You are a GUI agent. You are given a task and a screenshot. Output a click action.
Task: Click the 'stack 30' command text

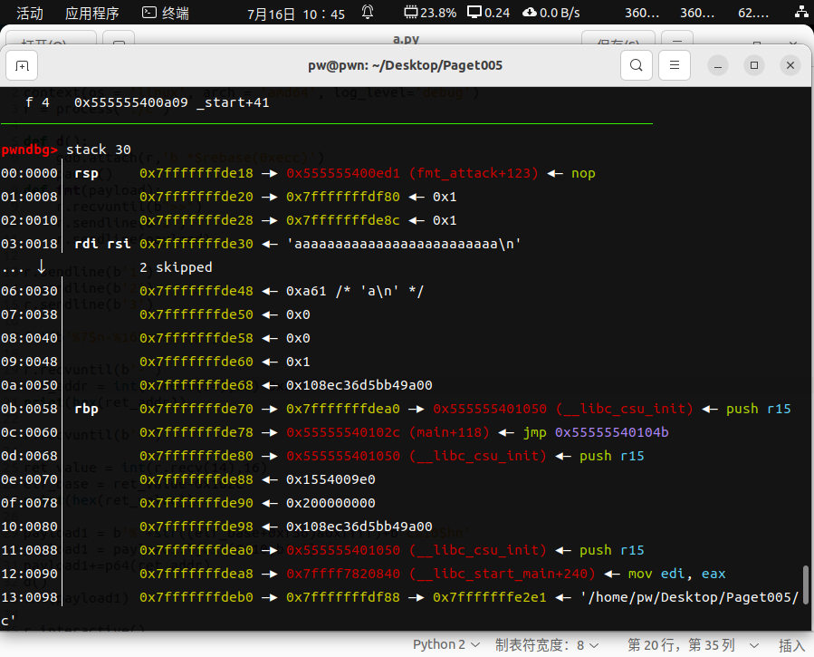pos(98,150)
